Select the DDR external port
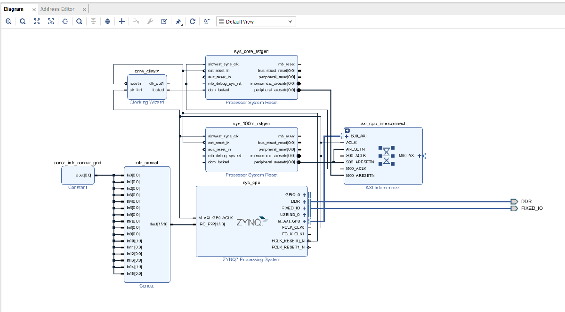The height and width of the screenshot is (312, 565). [x=515, y=201]
